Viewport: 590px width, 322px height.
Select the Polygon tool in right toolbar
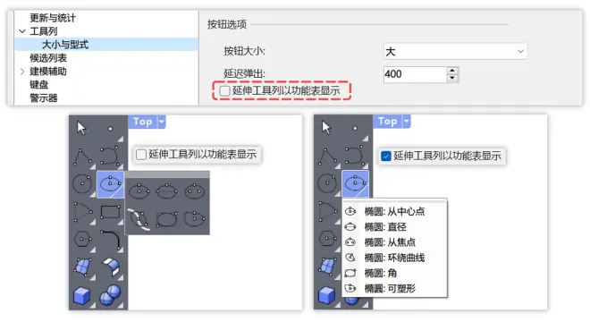327,239
